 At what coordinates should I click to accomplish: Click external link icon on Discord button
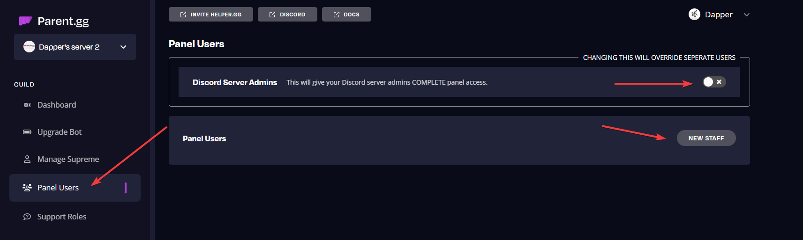pos(272,15)
